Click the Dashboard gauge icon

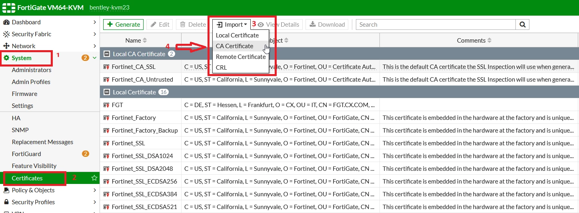[6, 22]
